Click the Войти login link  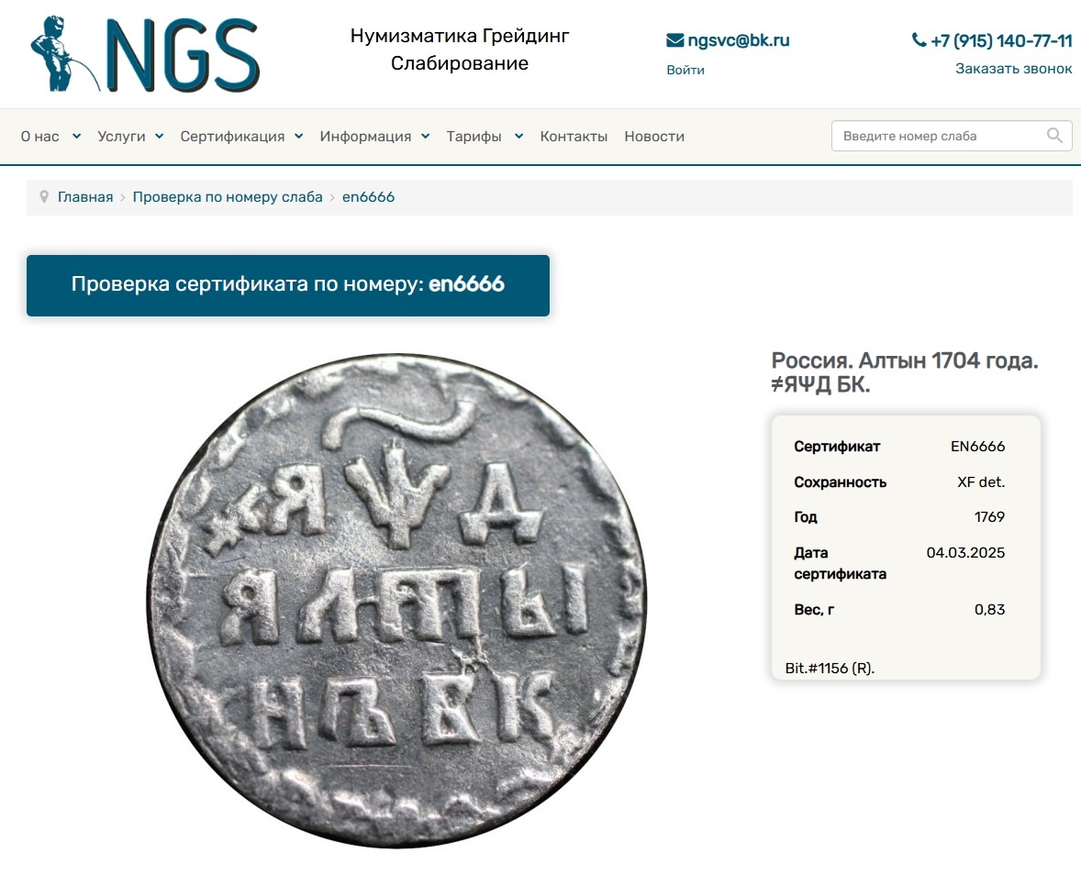[685, 70]
